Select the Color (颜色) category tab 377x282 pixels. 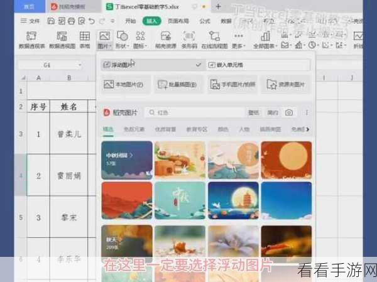222,129
